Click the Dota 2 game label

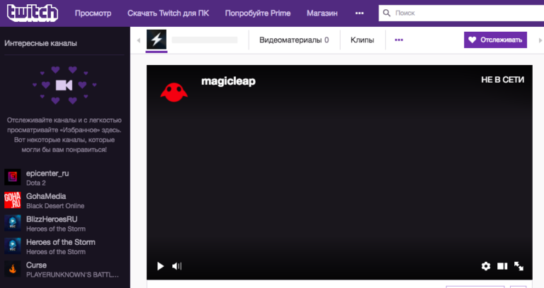tap(36, 183)
